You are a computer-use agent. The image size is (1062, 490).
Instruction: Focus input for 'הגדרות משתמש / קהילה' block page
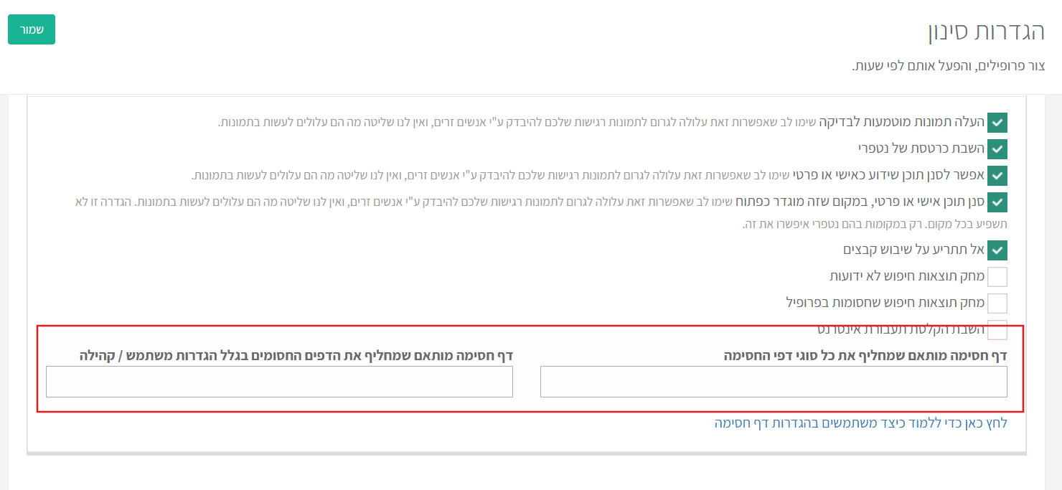(279, 382)
